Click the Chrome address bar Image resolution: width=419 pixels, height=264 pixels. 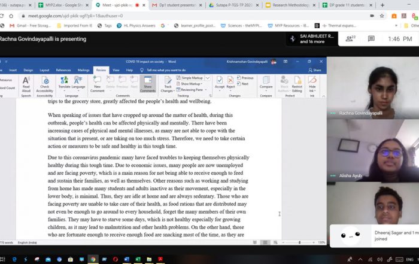(x=192, y=16)
